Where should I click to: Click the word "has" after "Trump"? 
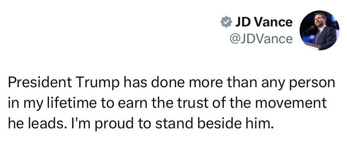point(135,82)
